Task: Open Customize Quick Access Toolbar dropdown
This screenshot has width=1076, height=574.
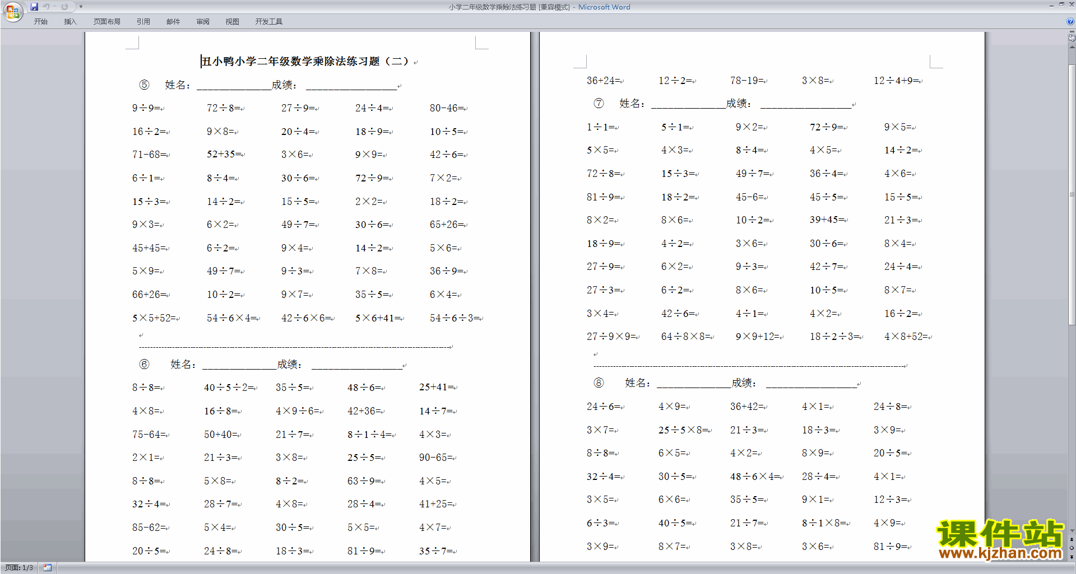Action: 81,7
